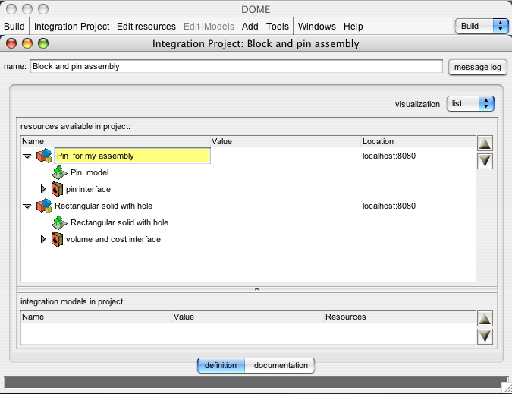
Task: Click the integration models Value column header
Action: tap(248, 317)
